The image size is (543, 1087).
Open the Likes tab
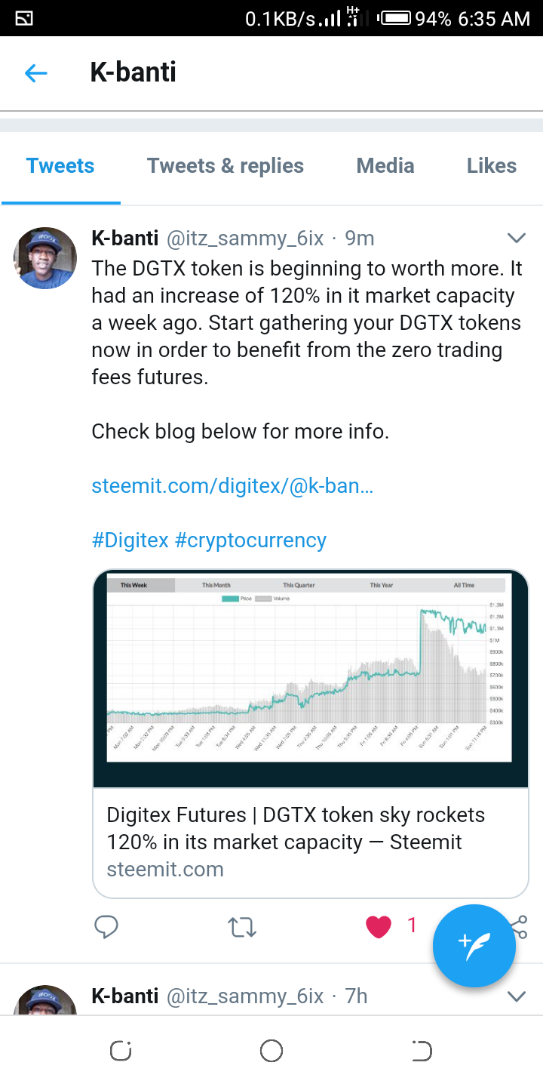pos(492,166)
